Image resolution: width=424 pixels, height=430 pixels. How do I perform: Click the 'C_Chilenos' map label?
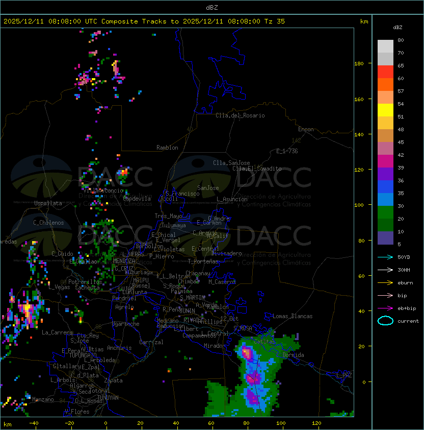click(x=48, y=223)
